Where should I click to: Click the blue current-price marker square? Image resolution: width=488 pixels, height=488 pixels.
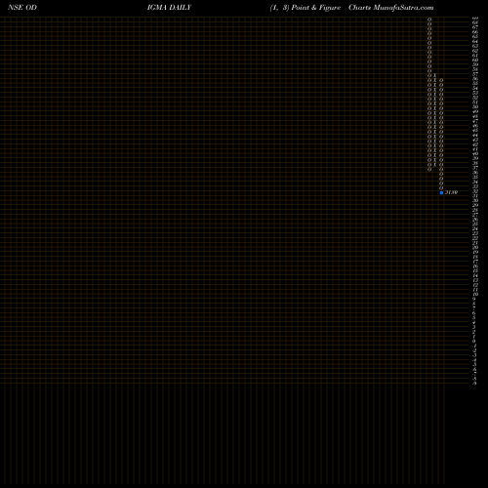click(x=441, y=192)
